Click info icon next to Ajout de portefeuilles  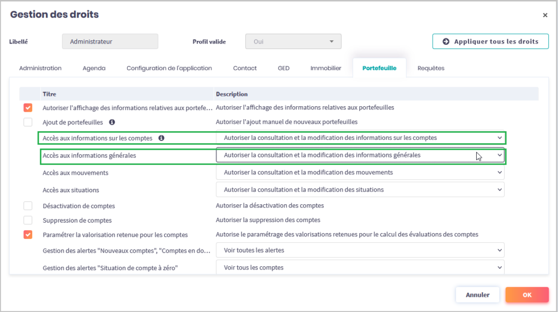[x=112, y=122]
